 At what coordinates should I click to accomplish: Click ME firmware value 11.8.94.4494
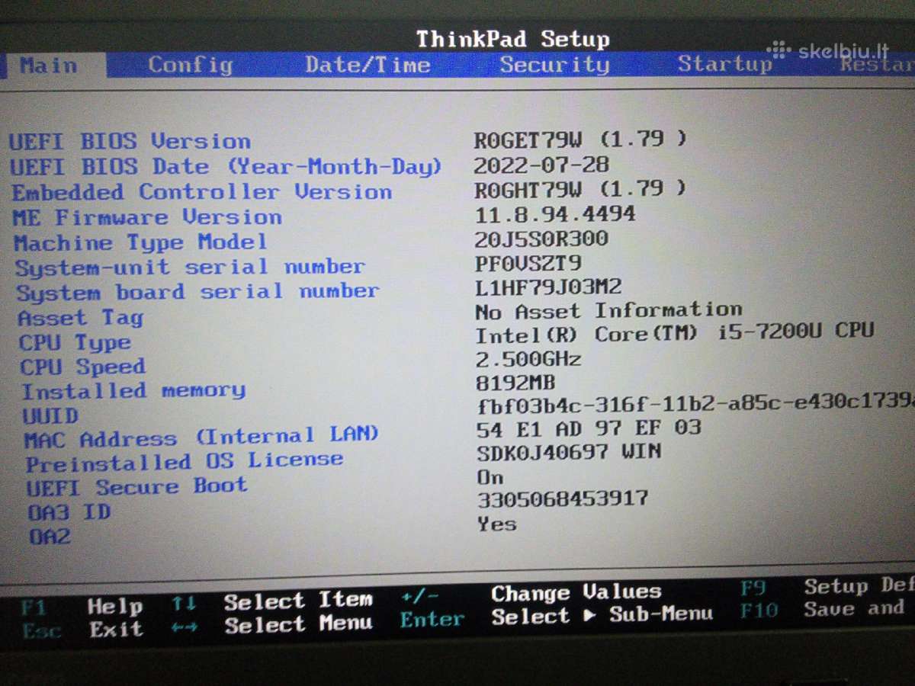555,214
